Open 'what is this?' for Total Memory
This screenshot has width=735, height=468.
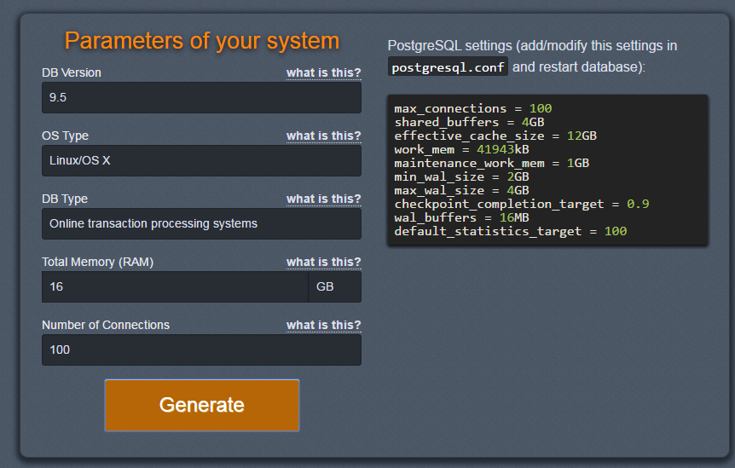pos(324,262)
